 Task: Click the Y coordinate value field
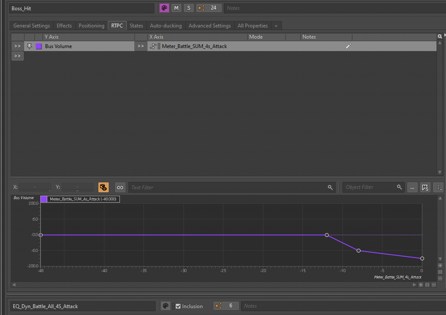point(78,187)
